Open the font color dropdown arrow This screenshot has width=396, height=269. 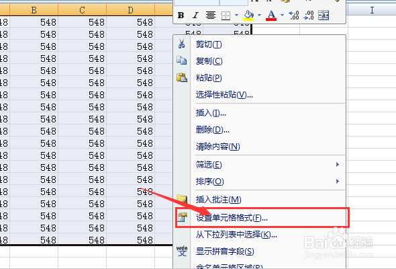coord(282,15)
